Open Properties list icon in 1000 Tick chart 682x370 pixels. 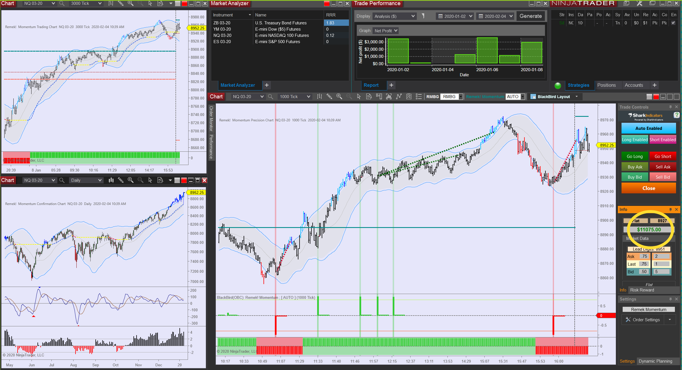(419, 97)
